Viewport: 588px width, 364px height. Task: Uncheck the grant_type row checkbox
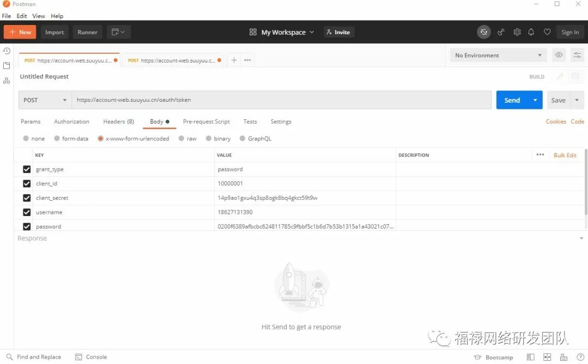pyautogui.click(x=27, y=169)
